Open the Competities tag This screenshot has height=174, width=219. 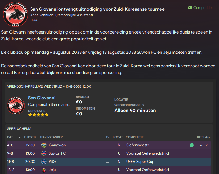(201, 8)
